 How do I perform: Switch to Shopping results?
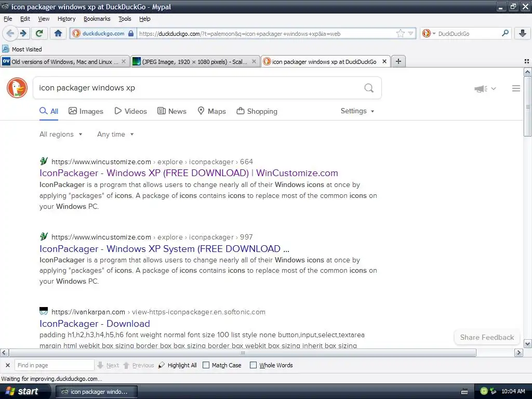click(257, 111)
